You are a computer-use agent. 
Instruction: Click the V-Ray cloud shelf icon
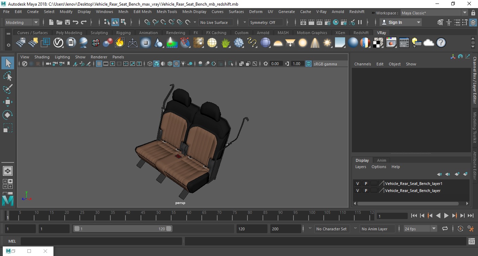[429, 43]
